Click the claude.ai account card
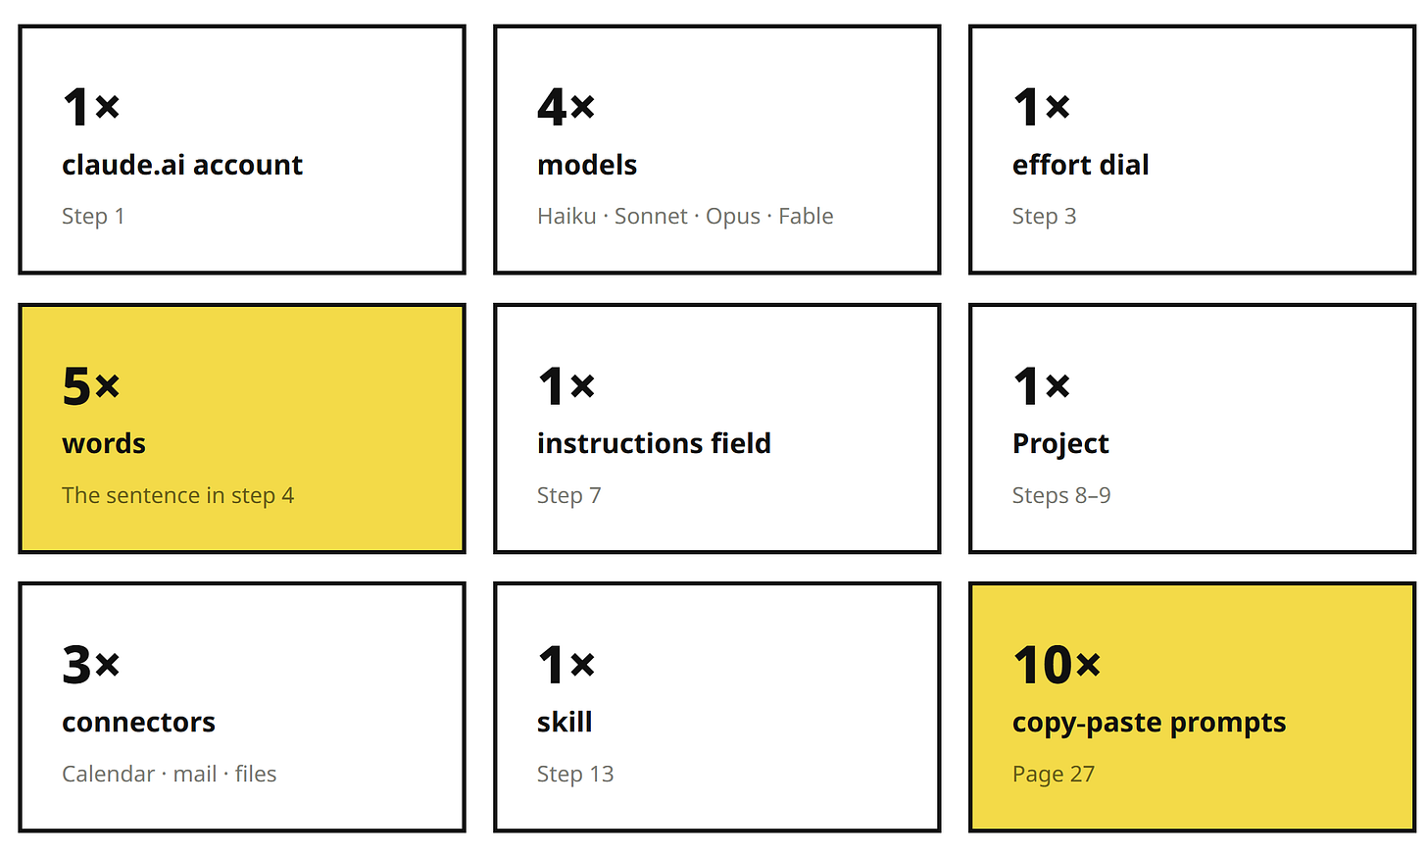Image resolution: width=1427 pixels, height=855 pixels. [242, 150]
